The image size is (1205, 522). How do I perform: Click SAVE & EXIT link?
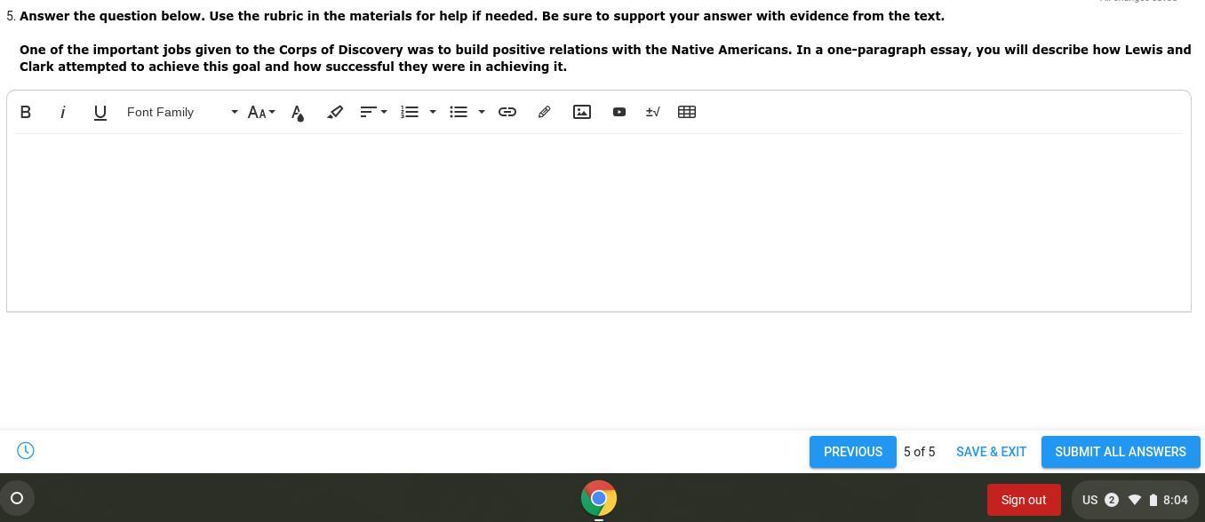991,452
